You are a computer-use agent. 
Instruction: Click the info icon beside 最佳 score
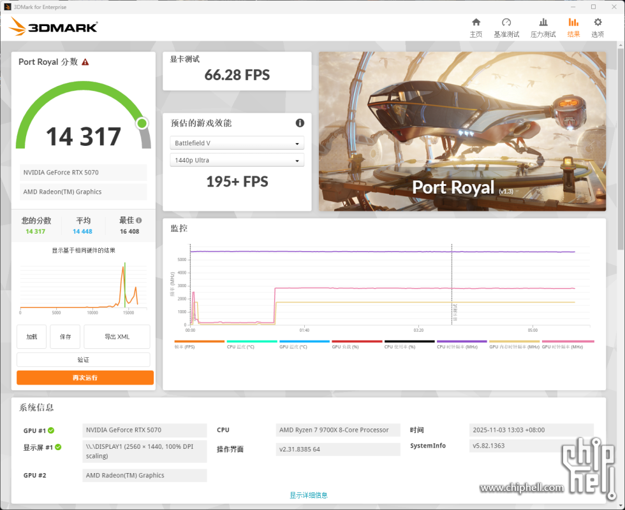(x=139, y=220)
